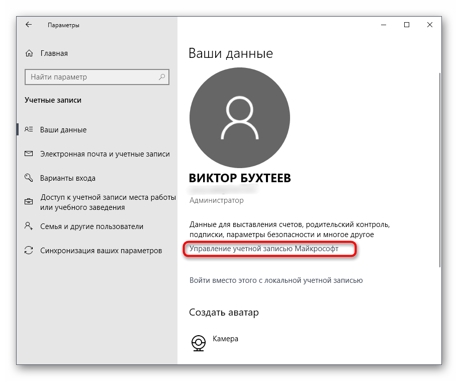Viewport: 458px width, 381px height.
Task: Maximize the Параметры window
Action: click(407, 25)
